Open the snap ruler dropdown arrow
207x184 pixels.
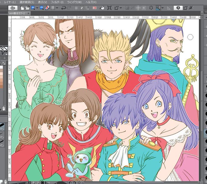(x=163, y=8)
